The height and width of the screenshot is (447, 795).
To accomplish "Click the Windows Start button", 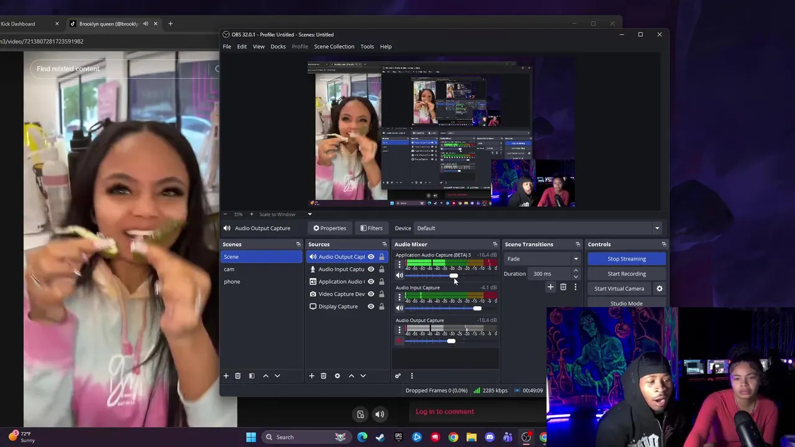I will click(x=251, y=437).
